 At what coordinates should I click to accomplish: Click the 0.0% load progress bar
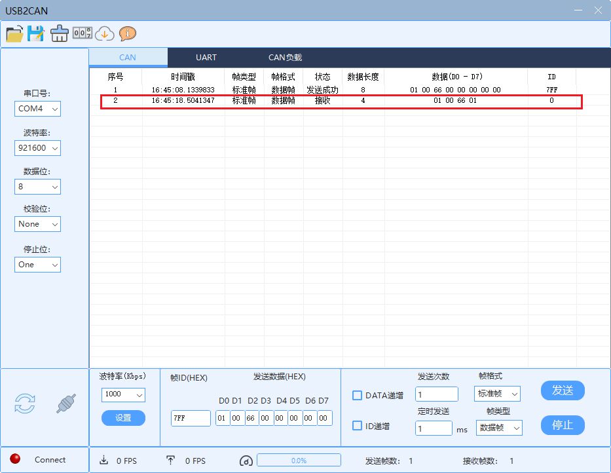[x=299, y=460]
